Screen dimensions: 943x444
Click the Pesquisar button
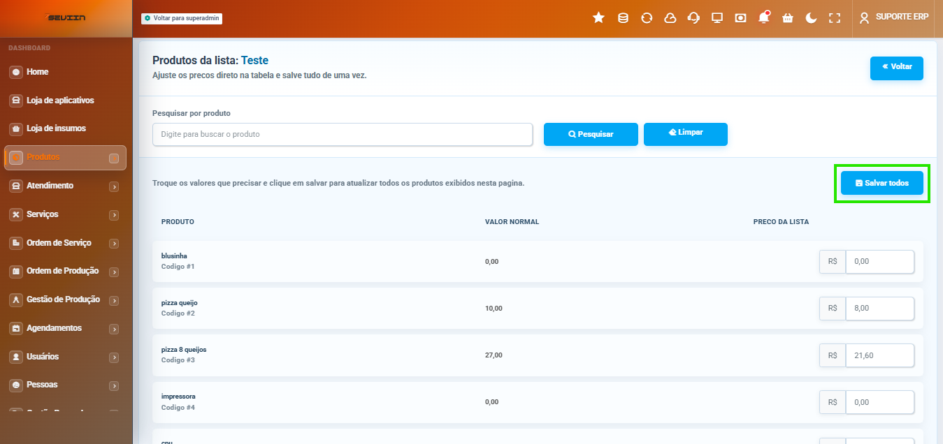point(591,134)
